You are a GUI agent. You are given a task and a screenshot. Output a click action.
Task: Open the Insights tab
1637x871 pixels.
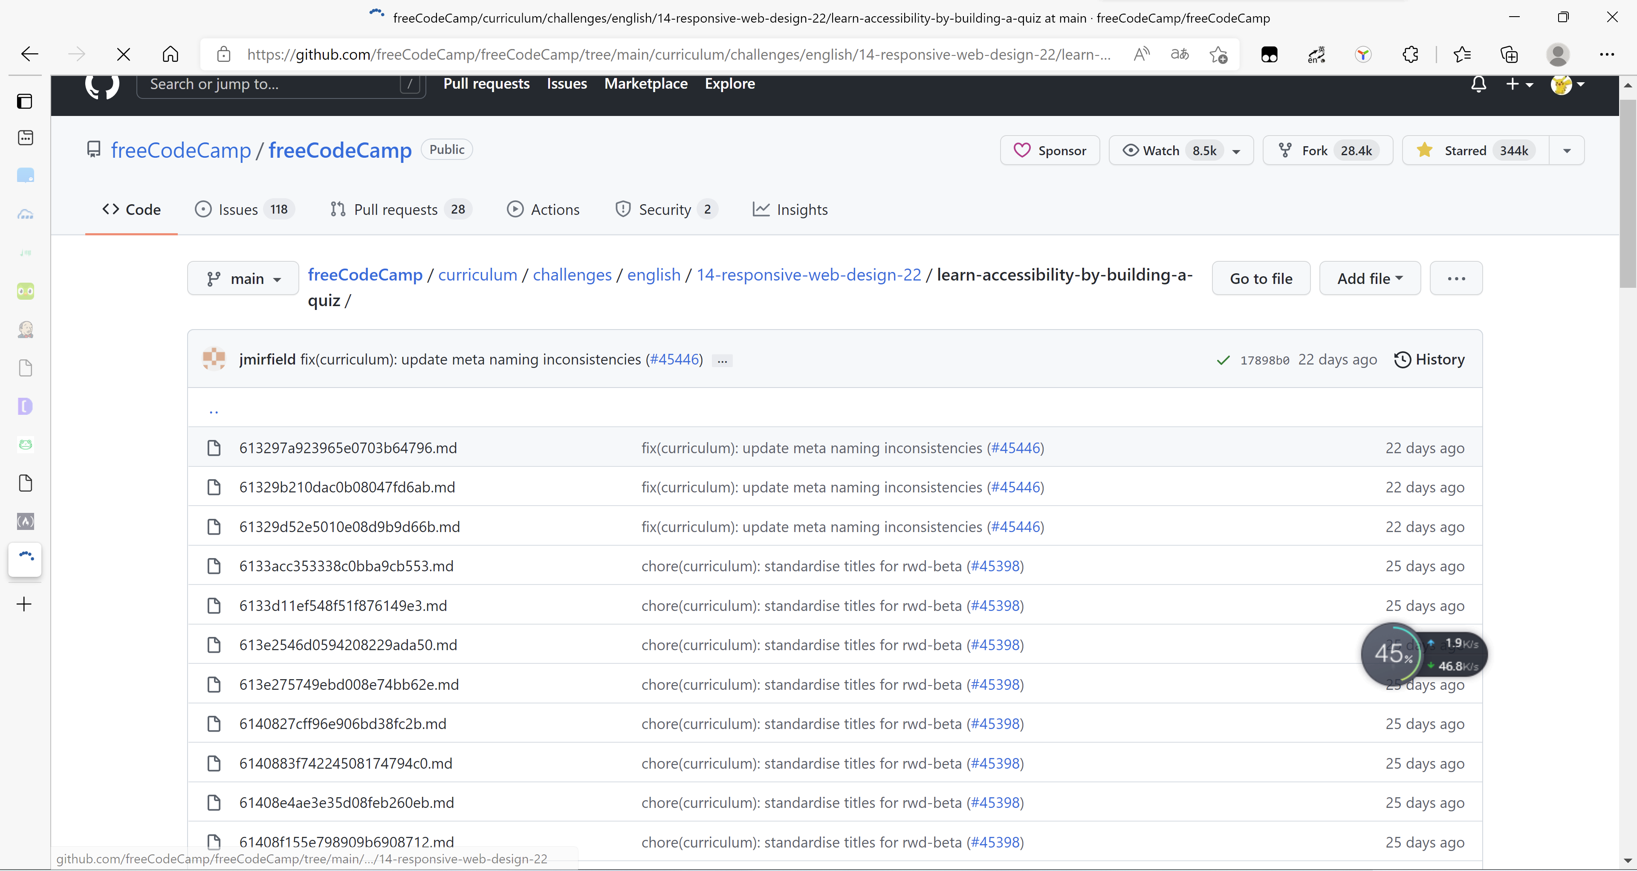[x=790, y=209]
